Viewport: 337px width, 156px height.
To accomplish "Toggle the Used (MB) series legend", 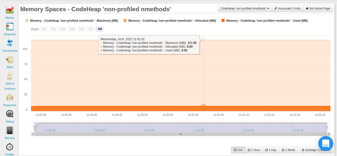I will 267,21.
